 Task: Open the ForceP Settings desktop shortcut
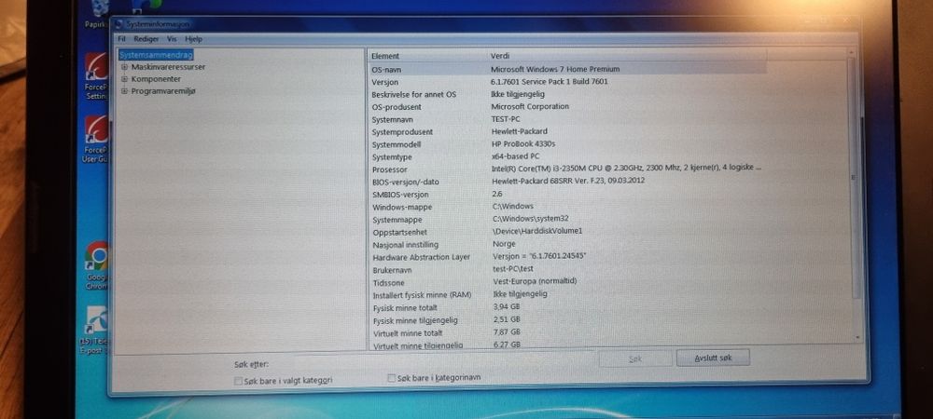coord(96,76)
